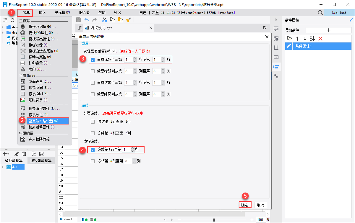The width and height of the screenshot is (355, 223).
Task: Open the 插入 menu
Action: click(42, 13)
